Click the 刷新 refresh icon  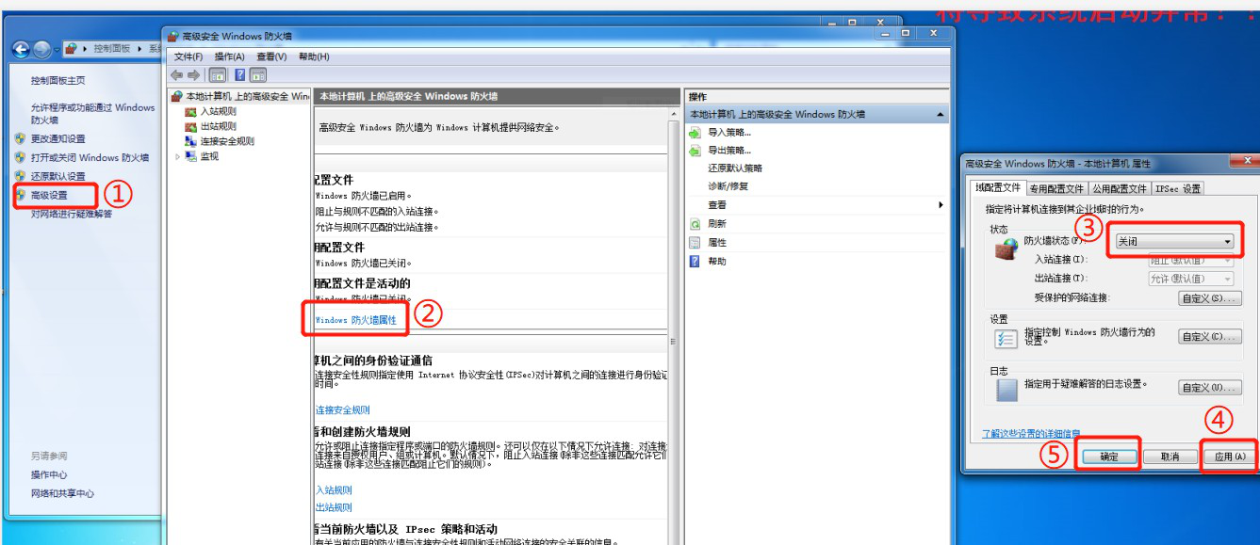695,224
